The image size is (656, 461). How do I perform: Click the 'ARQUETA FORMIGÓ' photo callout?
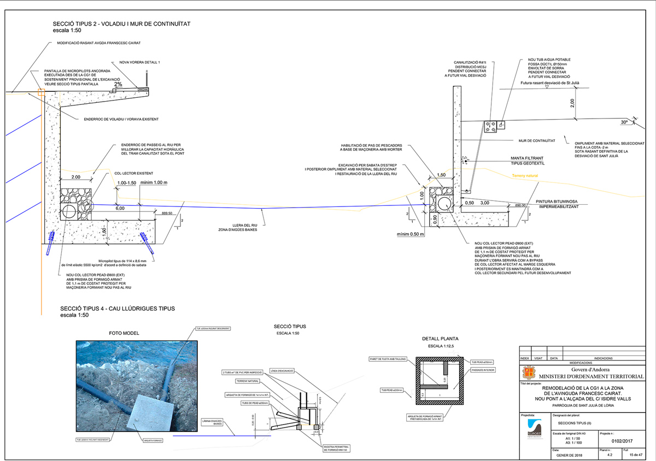(x=152, y=439)
